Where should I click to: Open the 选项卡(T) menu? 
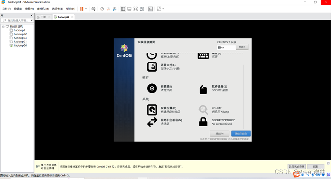pyautogui.click(x=57, y=9)
